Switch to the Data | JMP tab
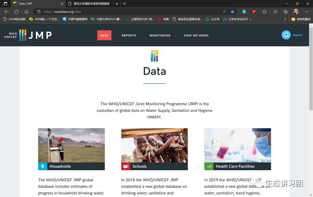This screenshot has width=313, height=197. tap(38, 4)
